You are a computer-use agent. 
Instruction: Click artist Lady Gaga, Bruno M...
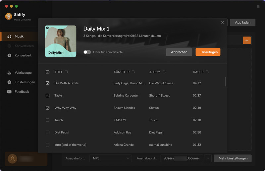(129, 83)
